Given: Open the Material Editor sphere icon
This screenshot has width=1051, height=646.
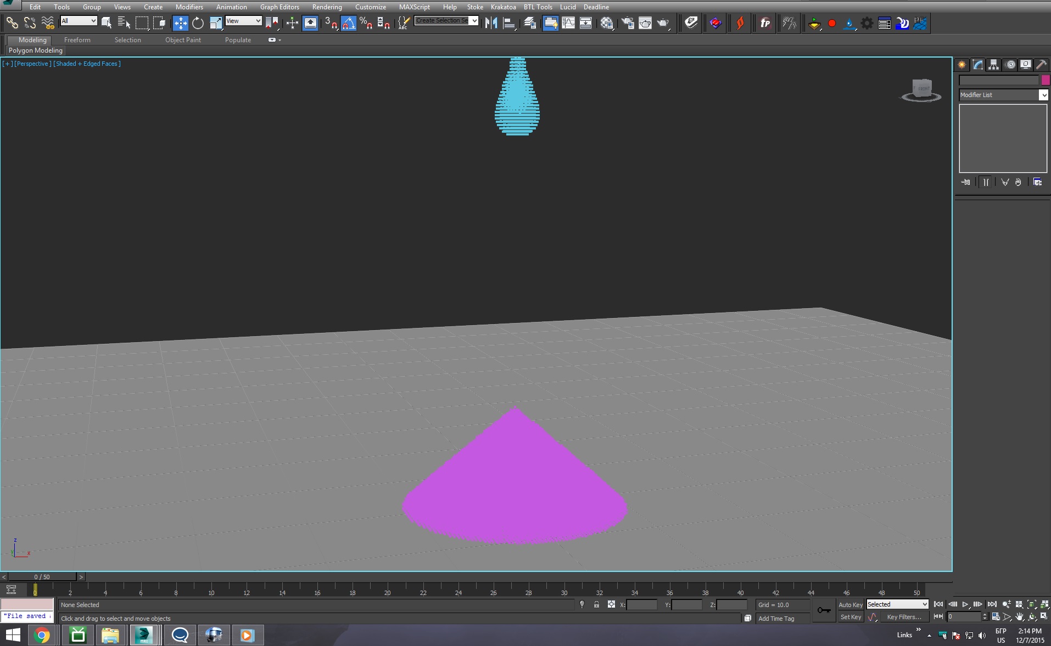Looking at the screenshot, I should 606,23.
